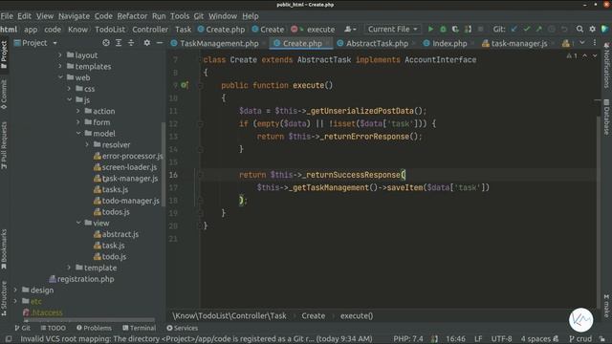This screenshot has height=344, width=612.
Task: Click the execute() breadcrumb at editor bottom
Action: point(357,315)
